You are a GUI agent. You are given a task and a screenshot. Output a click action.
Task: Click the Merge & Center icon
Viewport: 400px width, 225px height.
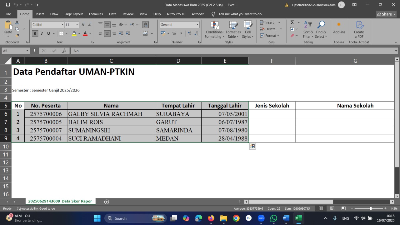point(145,33)
